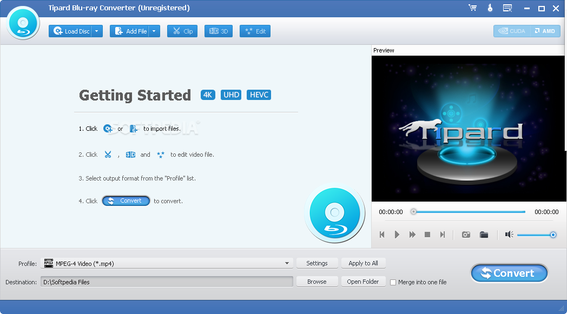Take a snapshot with camera icon
Screen dimensions: 567x314
[466, 235]
